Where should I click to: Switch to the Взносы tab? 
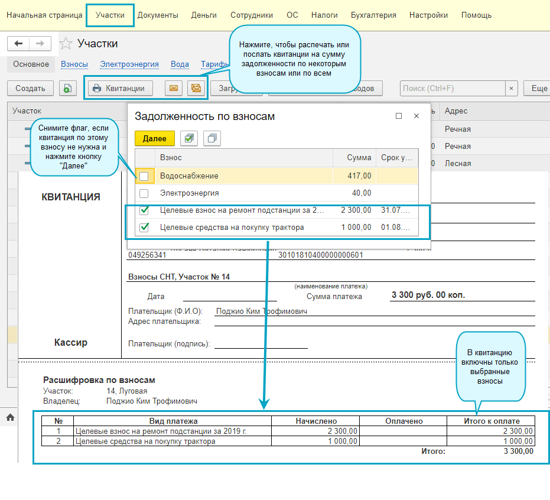(x=74, y=64)
